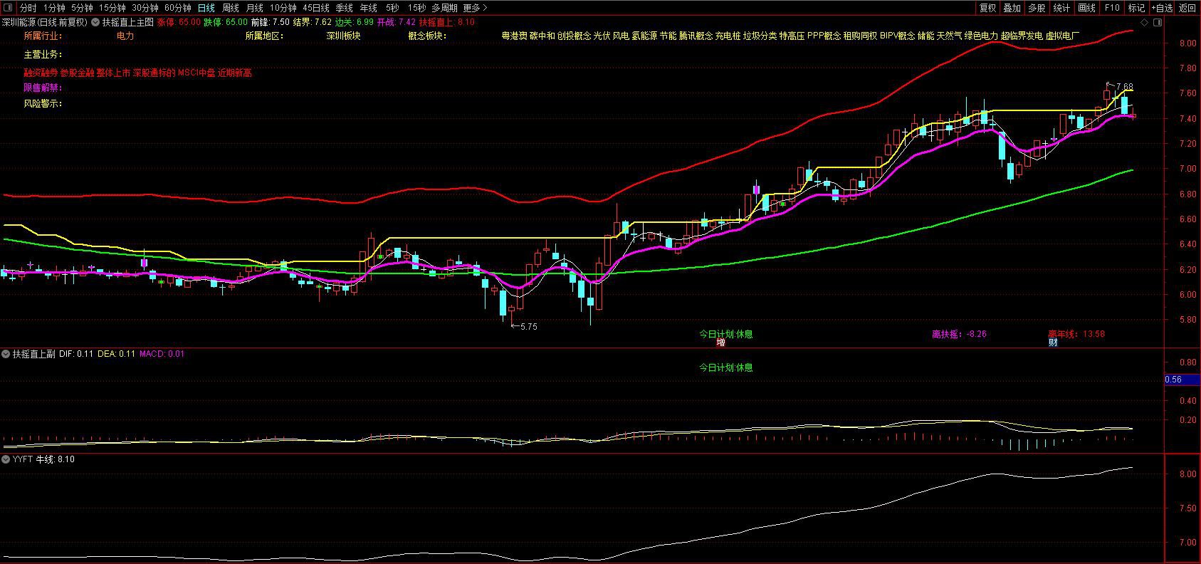Select the 45日线 period
The image size is (1201, 564).
316,8
